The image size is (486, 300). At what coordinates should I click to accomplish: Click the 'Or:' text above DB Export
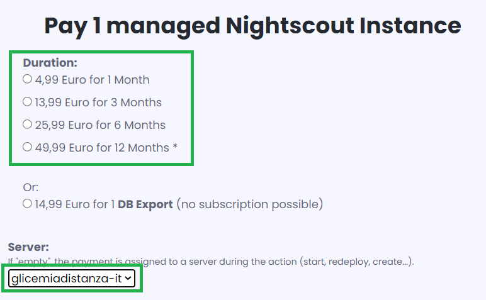pos(31,187)
